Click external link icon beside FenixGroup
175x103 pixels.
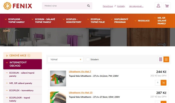pos(115,6)
